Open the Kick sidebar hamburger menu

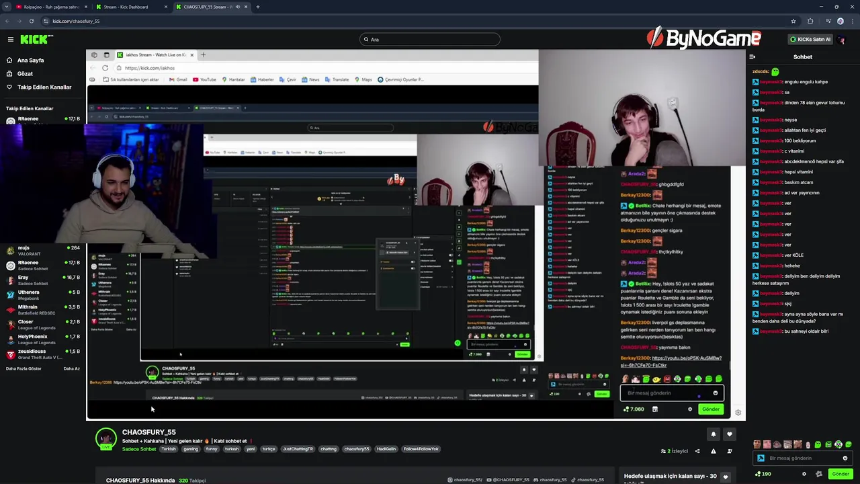pos(10,40)
